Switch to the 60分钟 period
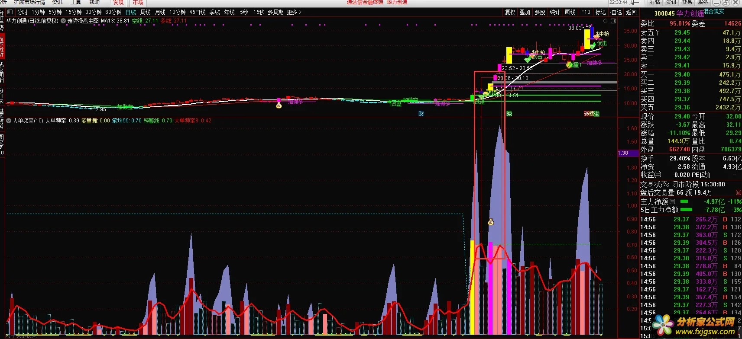Screen dimensions: 742x339 [x=113, y=12]
